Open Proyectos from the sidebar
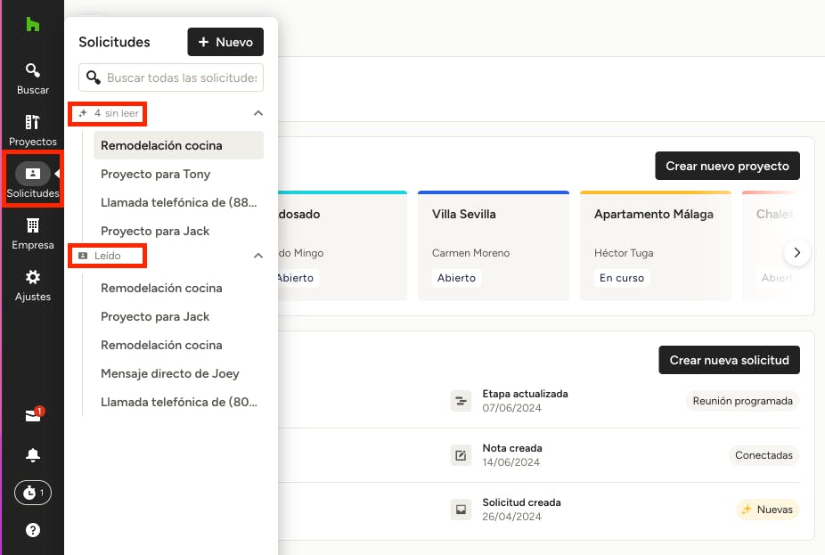Image resolution: width=825 pixels, height=555 pixels. click(x=32, y=123)
